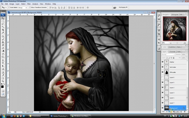Open the Move tool preset picker arrow
This screenshot has width=189, height=118.
[x=6, y=8]
